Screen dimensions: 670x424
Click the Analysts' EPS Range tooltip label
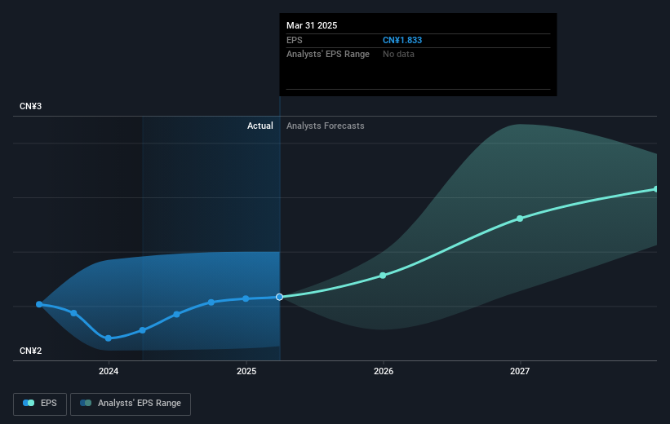pyautogui.click(x=328, y=55)
